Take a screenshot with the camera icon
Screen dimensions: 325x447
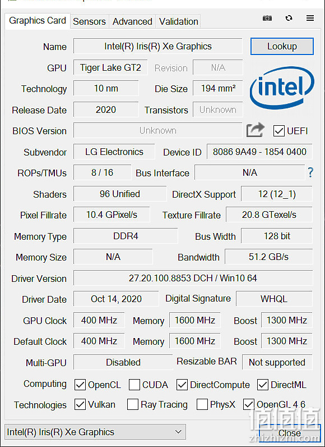pyautogui.click(x=267, y=18)
